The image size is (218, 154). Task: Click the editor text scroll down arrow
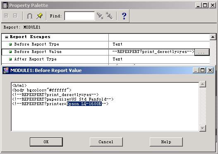pos(202,128)
